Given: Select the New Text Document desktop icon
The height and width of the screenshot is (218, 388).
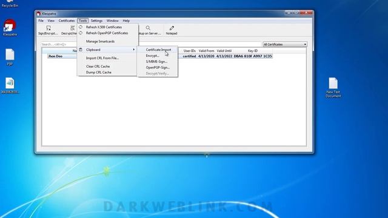Looking at the screenshot, I should 333,87.
